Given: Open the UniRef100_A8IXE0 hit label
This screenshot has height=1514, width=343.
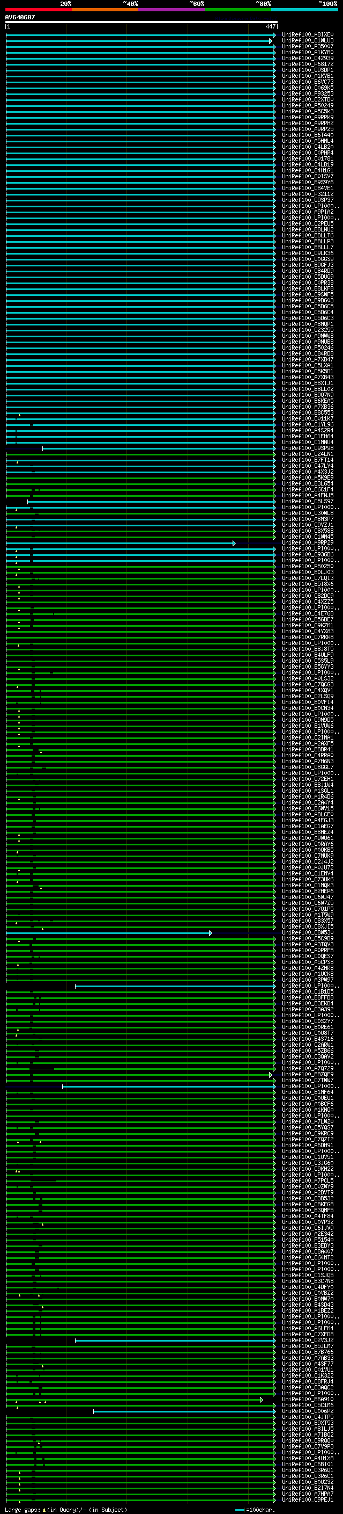Looking at the screenshot, I should click(x=307, y=35).
